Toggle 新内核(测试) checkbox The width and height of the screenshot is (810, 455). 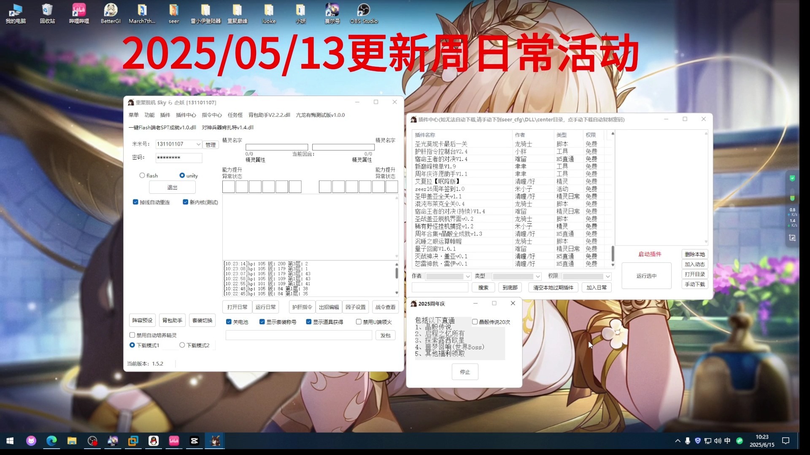click(x=185, y=202)
